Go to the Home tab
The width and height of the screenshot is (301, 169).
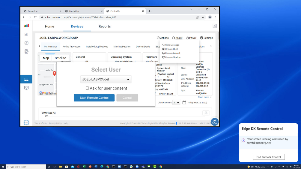coord(49,26)
